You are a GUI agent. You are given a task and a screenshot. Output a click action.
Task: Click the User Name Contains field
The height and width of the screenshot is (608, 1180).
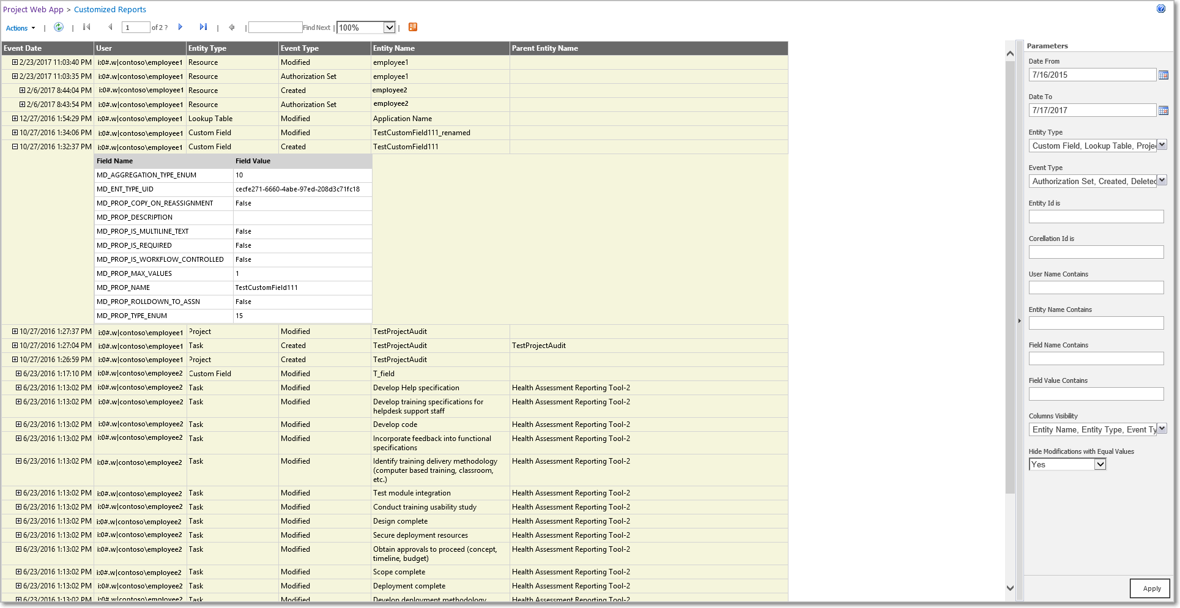click(x=1096, y=287)
